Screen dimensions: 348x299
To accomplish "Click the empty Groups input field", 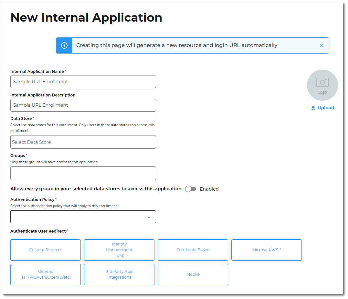I will click(83, 173).
